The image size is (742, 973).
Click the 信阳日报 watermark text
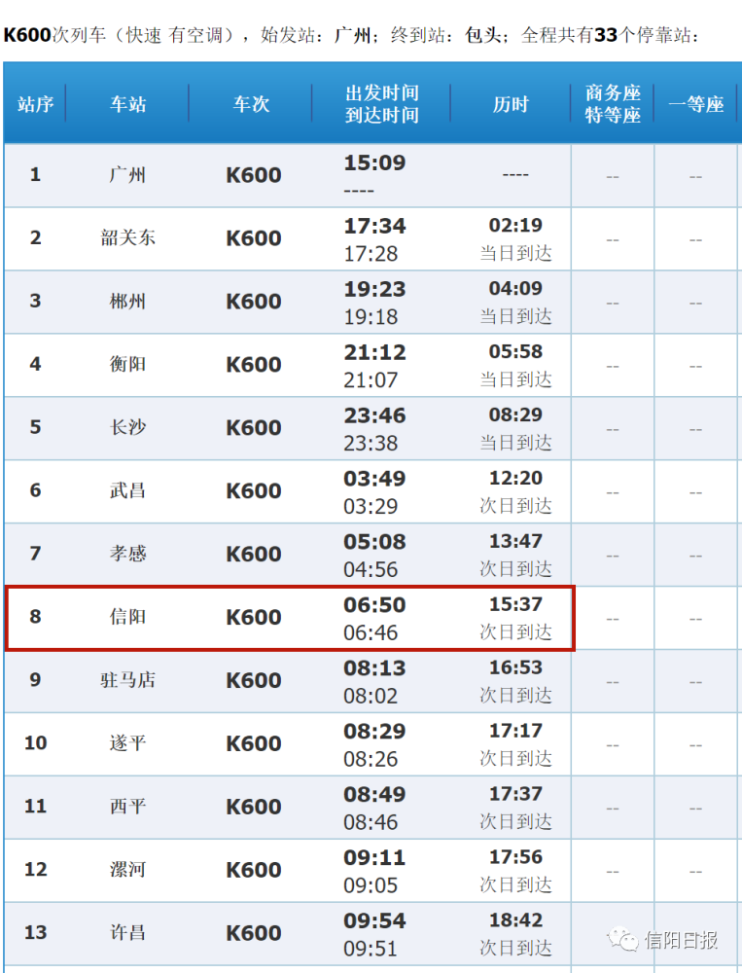pos(681,940)
